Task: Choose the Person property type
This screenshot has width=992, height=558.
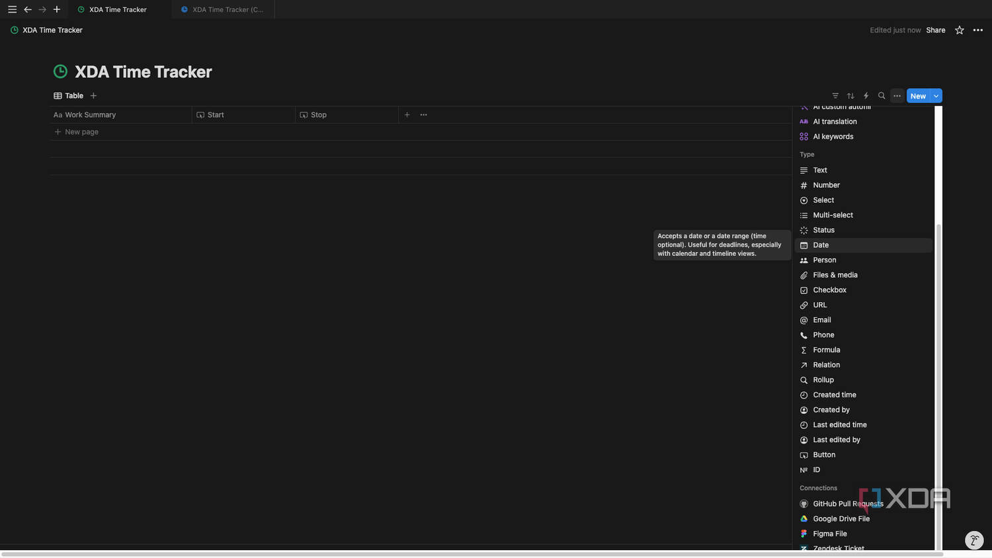Action: point(863,260)
